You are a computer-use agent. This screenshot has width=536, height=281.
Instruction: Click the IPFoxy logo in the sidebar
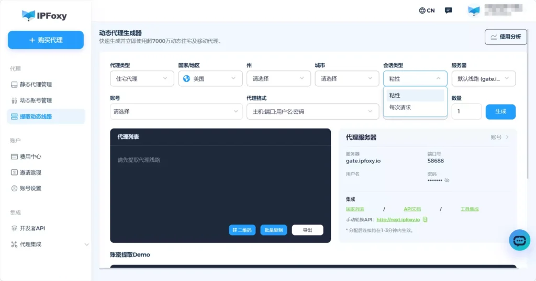pos(44,16)
